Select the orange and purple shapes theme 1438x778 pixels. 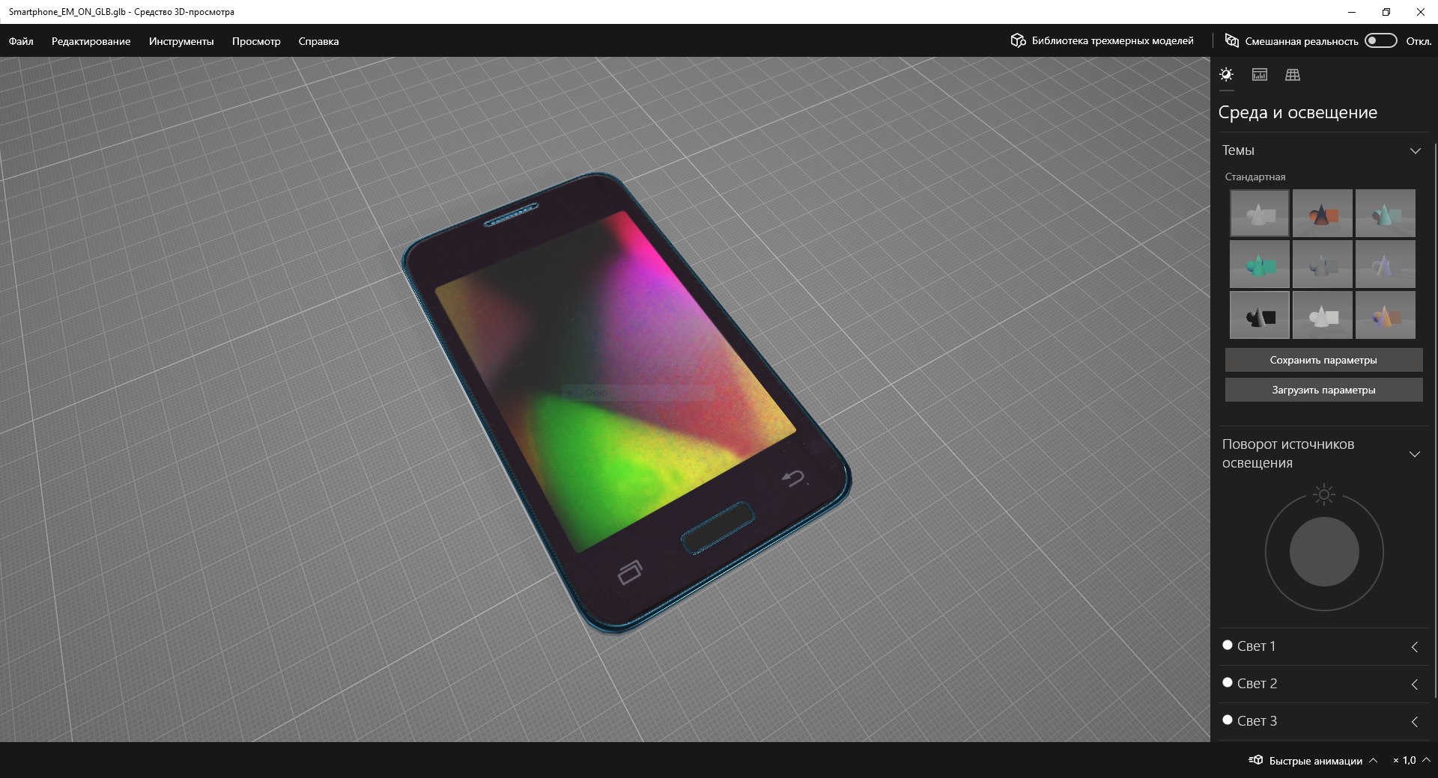pos(1386,315)
